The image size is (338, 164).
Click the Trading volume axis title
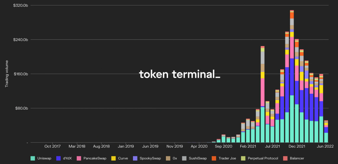point(7,74)
